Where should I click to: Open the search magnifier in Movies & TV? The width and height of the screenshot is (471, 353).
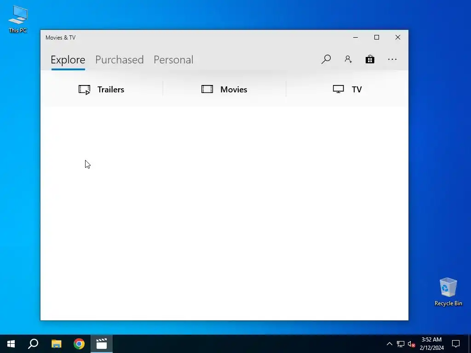(326, 59)
